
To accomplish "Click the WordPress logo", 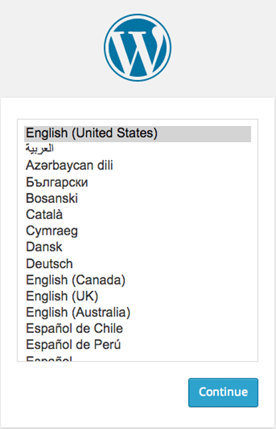I will point(138,47).
